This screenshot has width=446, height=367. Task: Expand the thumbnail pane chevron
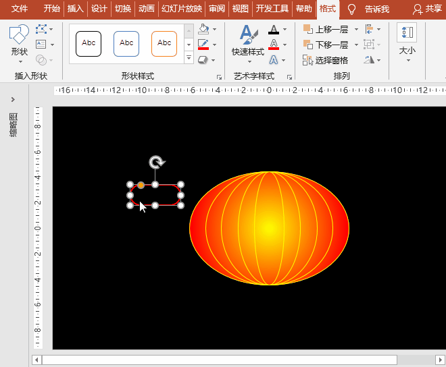coord(13,99)
